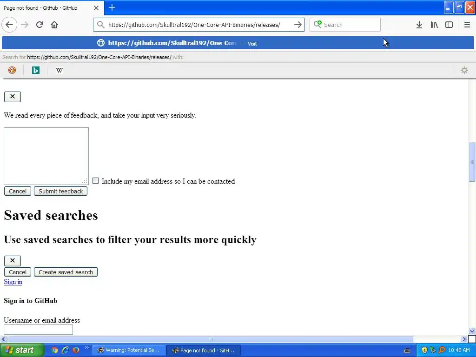The image size is (476, 357).
Task: Click Submit feedback button
Action: (61, 191)
